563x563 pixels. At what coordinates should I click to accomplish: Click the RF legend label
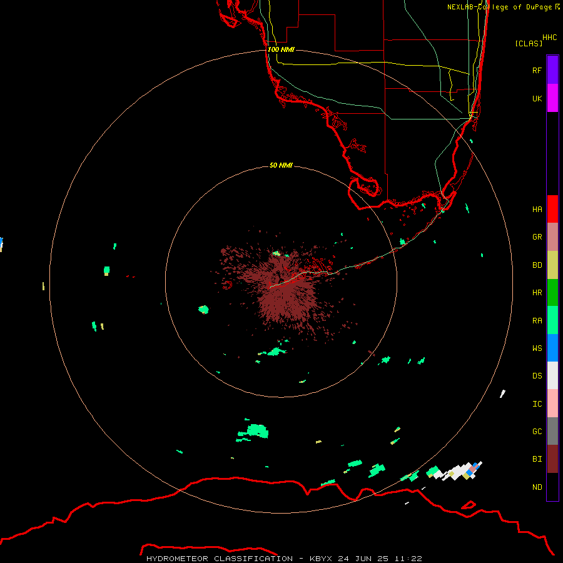(537, 70)
